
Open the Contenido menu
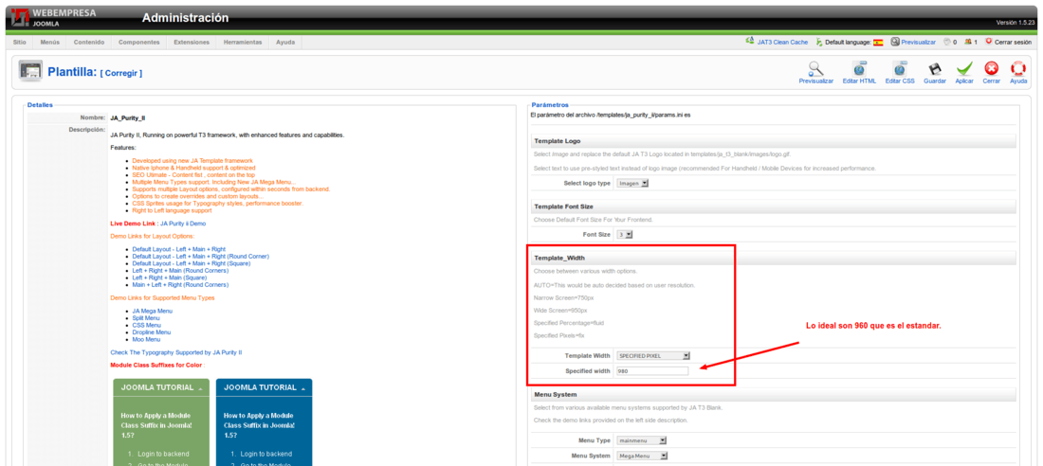[x=89, y=42]
